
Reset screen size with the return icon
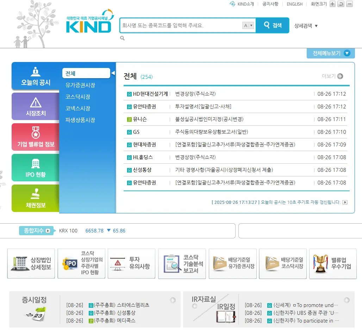(341, 4)
